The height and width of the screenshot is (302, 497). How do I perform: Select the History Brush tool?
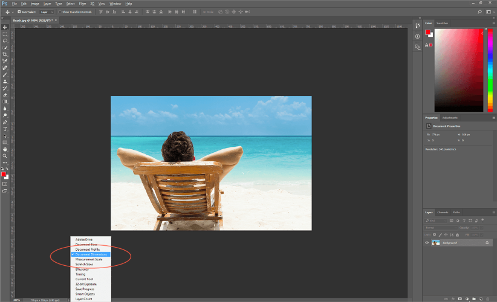5,88
